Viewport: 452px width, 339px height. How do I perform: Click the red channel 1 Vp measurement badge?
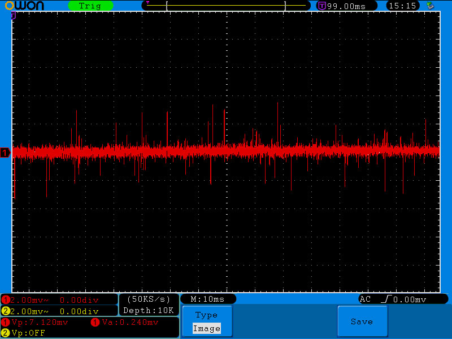click(x=6, y=323)
